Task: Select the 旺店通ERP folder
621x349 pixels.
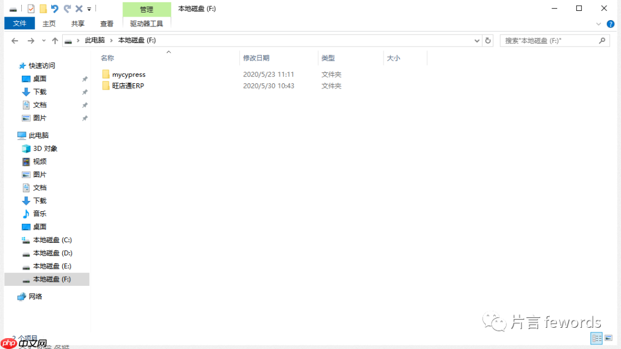Action: 128,86
